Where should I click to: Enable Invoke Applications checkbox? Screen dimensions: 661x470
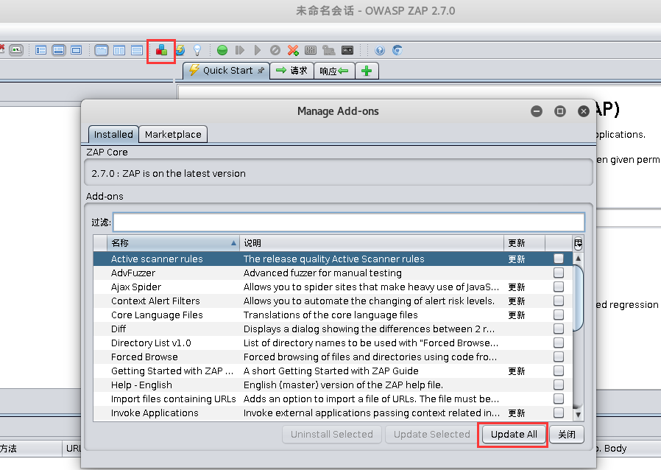[559, 413]
